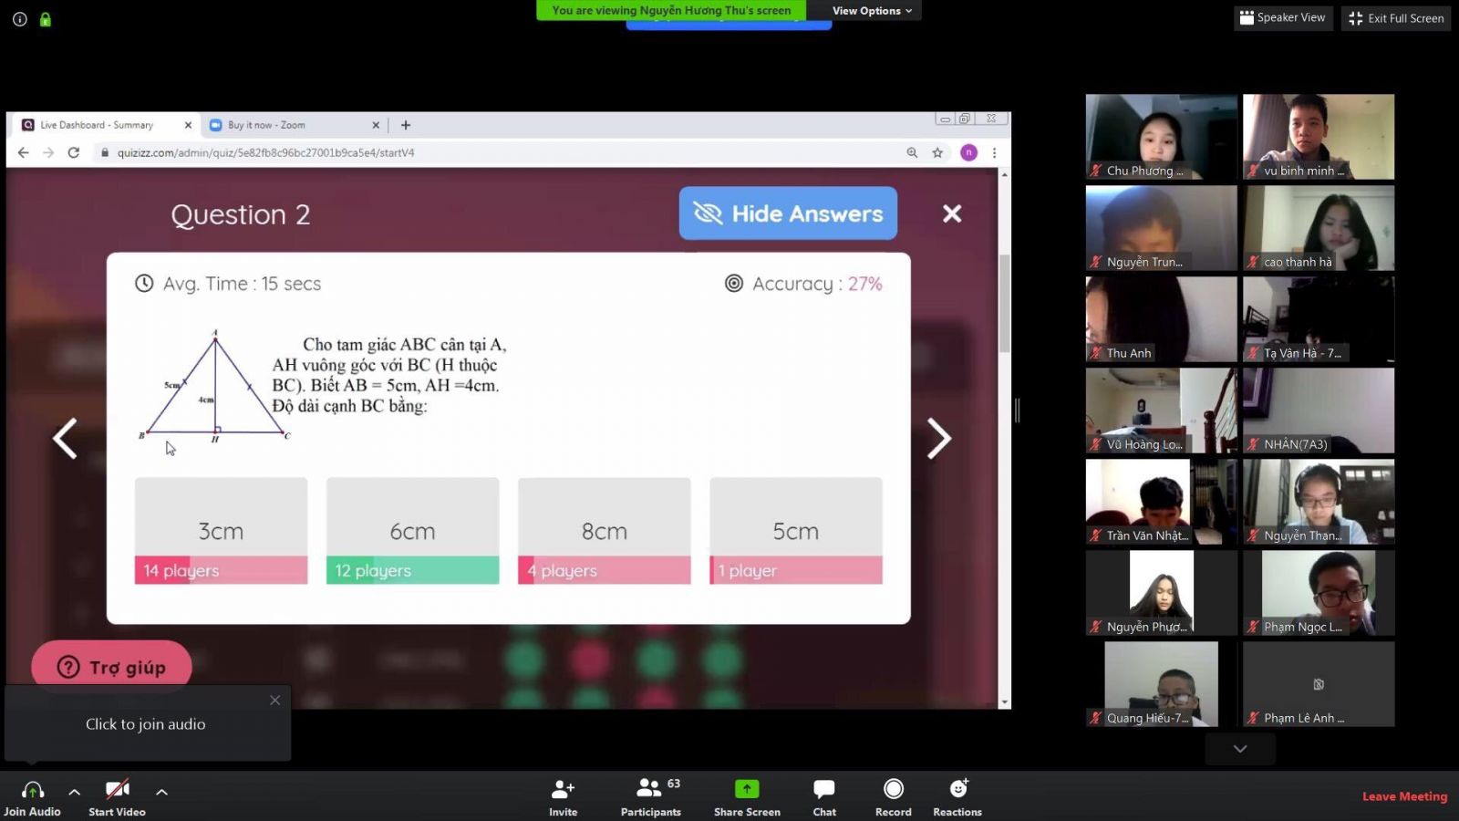Open the Participants panel

click(650, 790)
